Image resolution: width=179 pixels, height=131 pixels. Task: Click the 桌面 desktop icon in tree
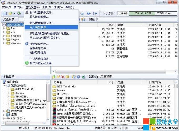8,115
